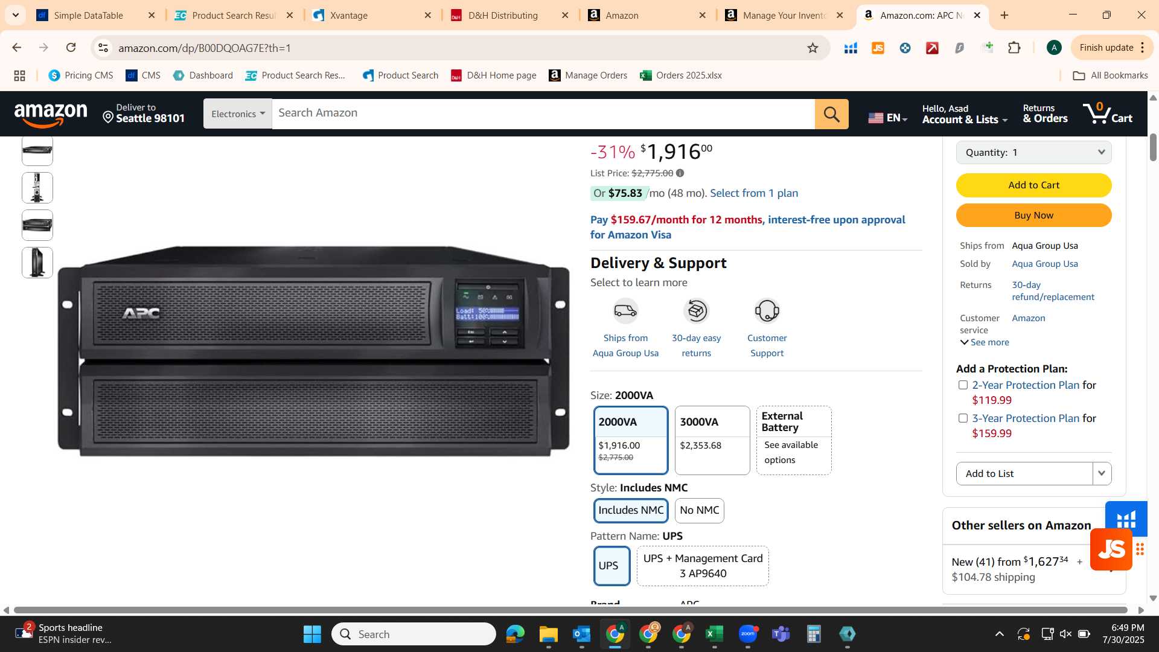Screen dimensions: 1159x652
Task: Open the Extensions puzzle icon
Action: 1014,48
